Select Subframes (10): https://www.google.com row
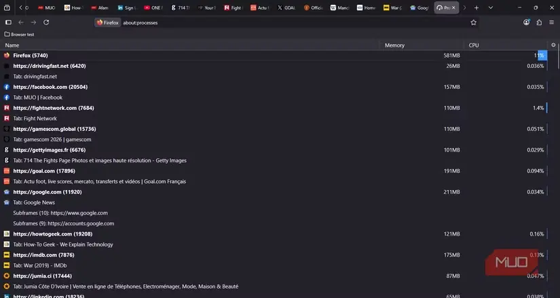 (275, 213)
